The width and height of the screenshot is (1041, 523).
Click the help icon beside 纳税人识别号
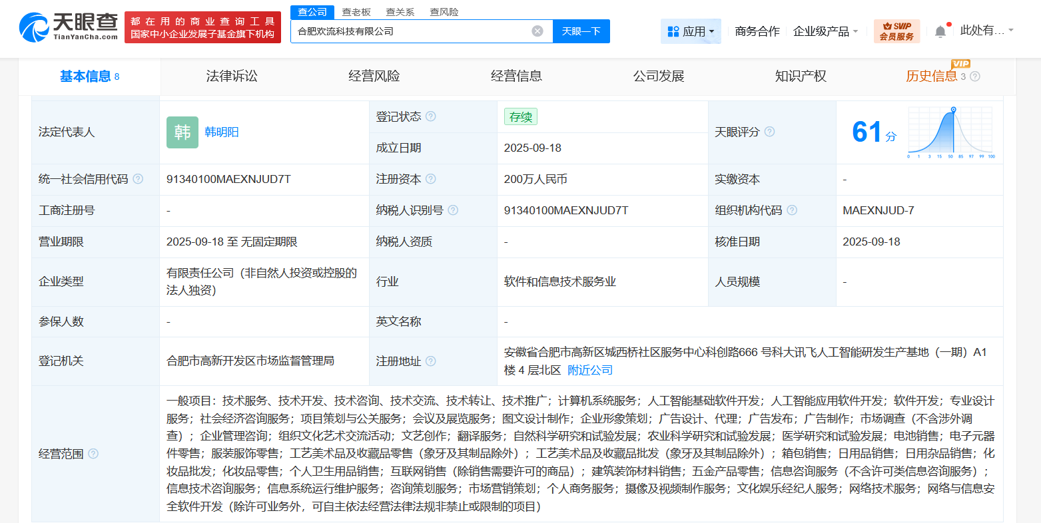pos(453,210)
